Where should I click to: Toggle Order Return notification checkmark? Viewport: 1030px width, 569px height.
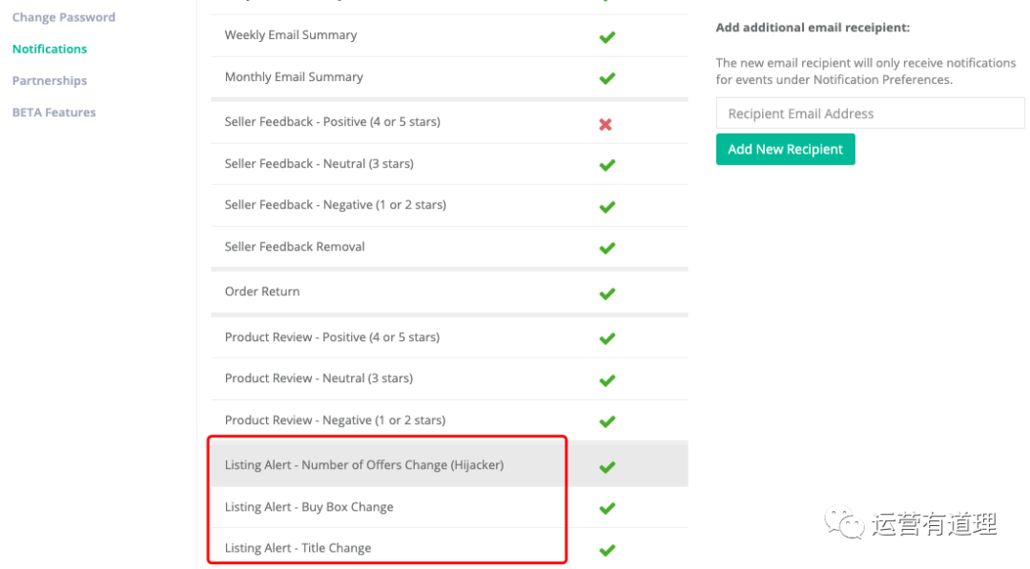(x=607, y=294)
